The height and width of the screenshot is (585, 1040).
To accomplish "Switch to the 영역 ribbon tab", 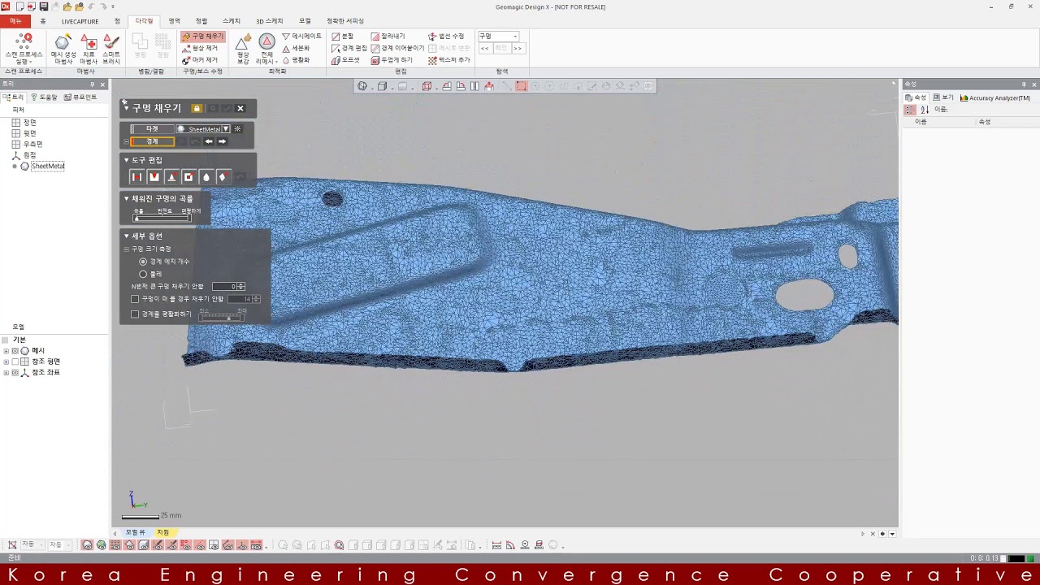I will click(x=174, y=21).
